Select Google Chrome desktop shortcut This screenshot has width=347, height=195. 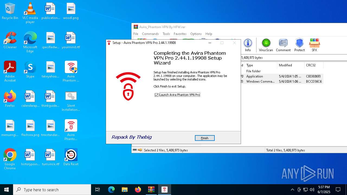click(10, 159)
